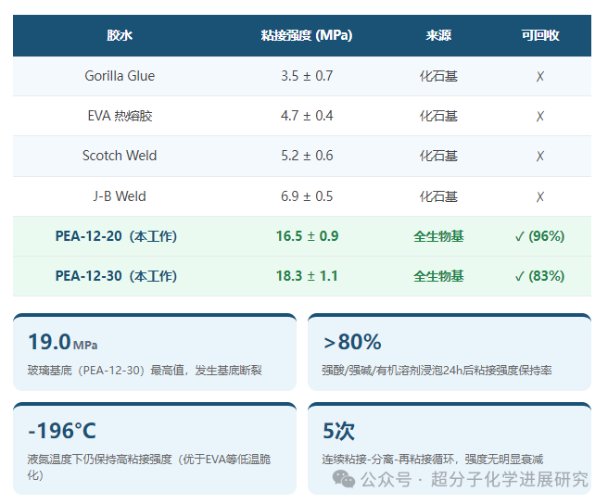Image resolution: width=608 pixels, height=504 pixels.
Task: Select the PEA-12-30 (本工作) cell
Action: [116, 276]
